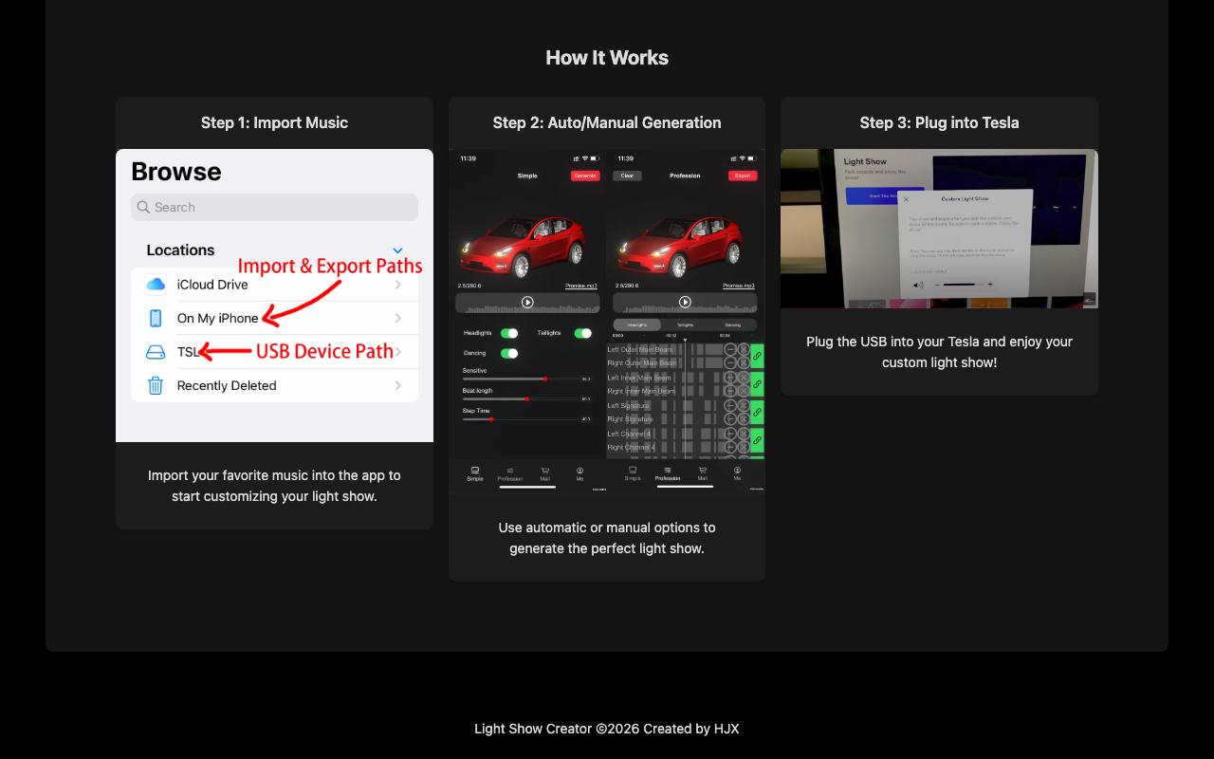The image size is (1214, 759).
Task: Click the Promise.mp3 link on the Profession screen
Action: [739, 286]
